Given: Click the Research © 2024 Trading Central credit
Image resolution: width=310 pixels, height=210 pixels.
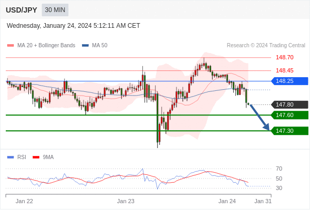Looking at the screenshot, I should click(266, 46).
